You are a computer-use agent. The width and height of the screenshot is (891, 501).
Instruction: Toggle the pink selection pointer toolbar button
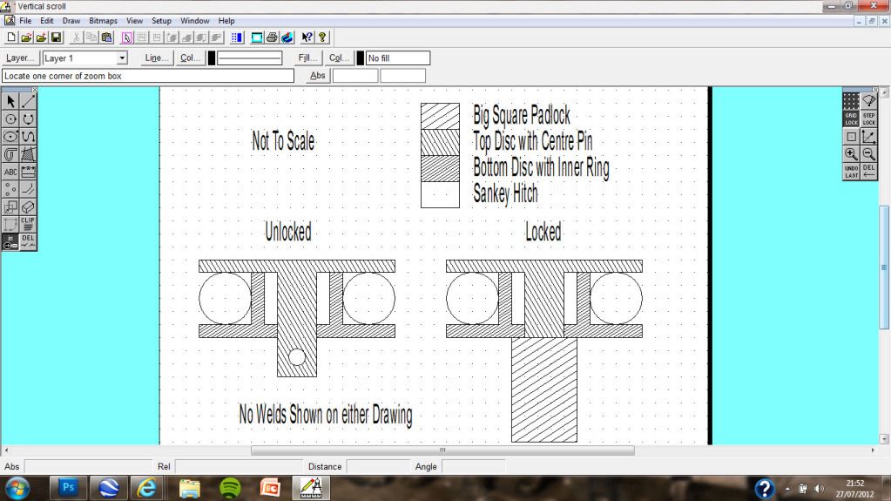click(126, 37)
